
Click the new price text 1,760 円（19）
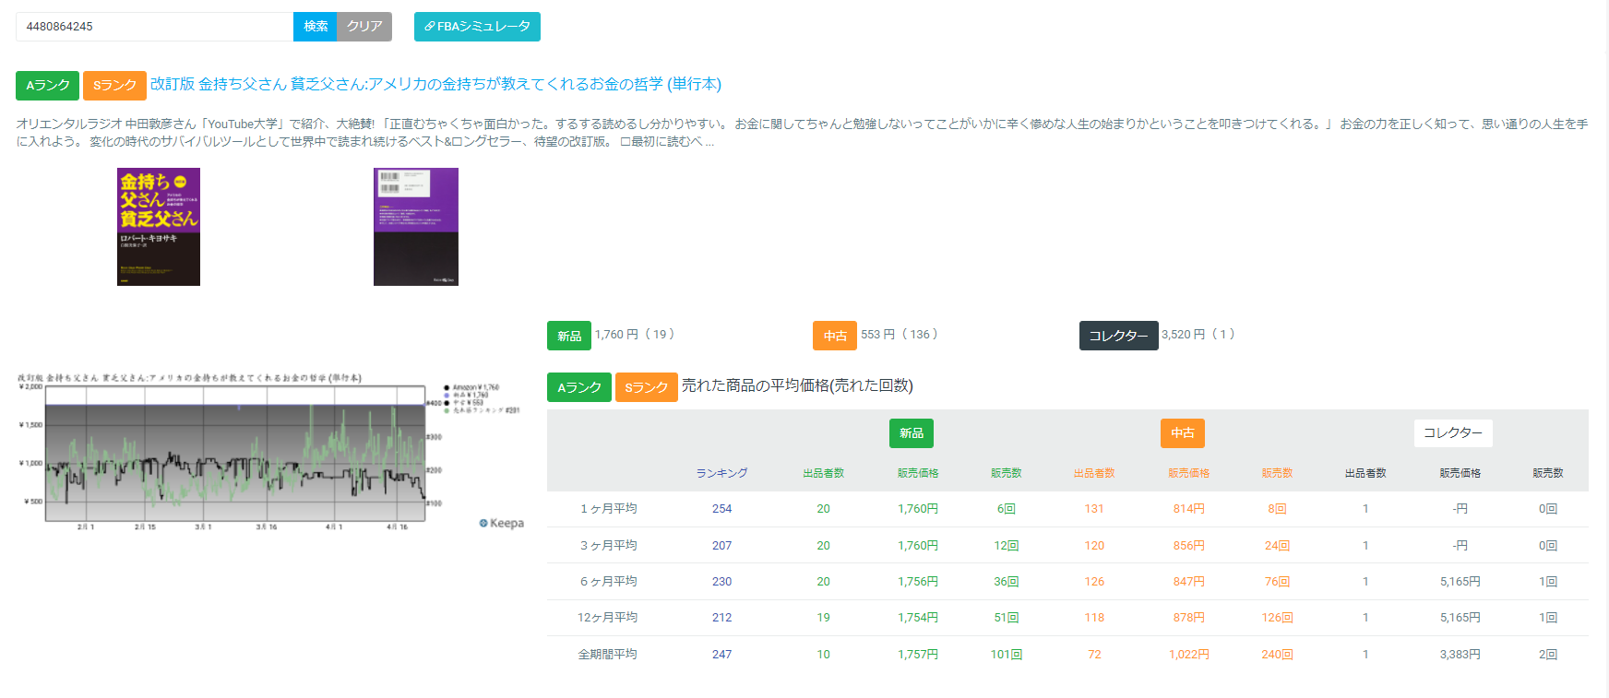click(x=638, y=335)
